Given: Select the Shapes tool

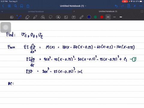Looking at the screenshot, I should pyautogui.click(x=43, y=17).
